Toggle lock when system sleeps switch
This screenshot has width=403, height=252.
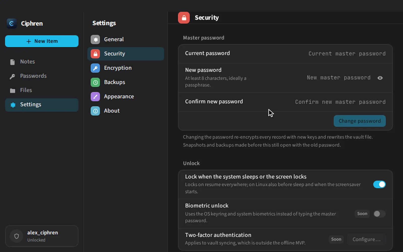click(379, 184)
